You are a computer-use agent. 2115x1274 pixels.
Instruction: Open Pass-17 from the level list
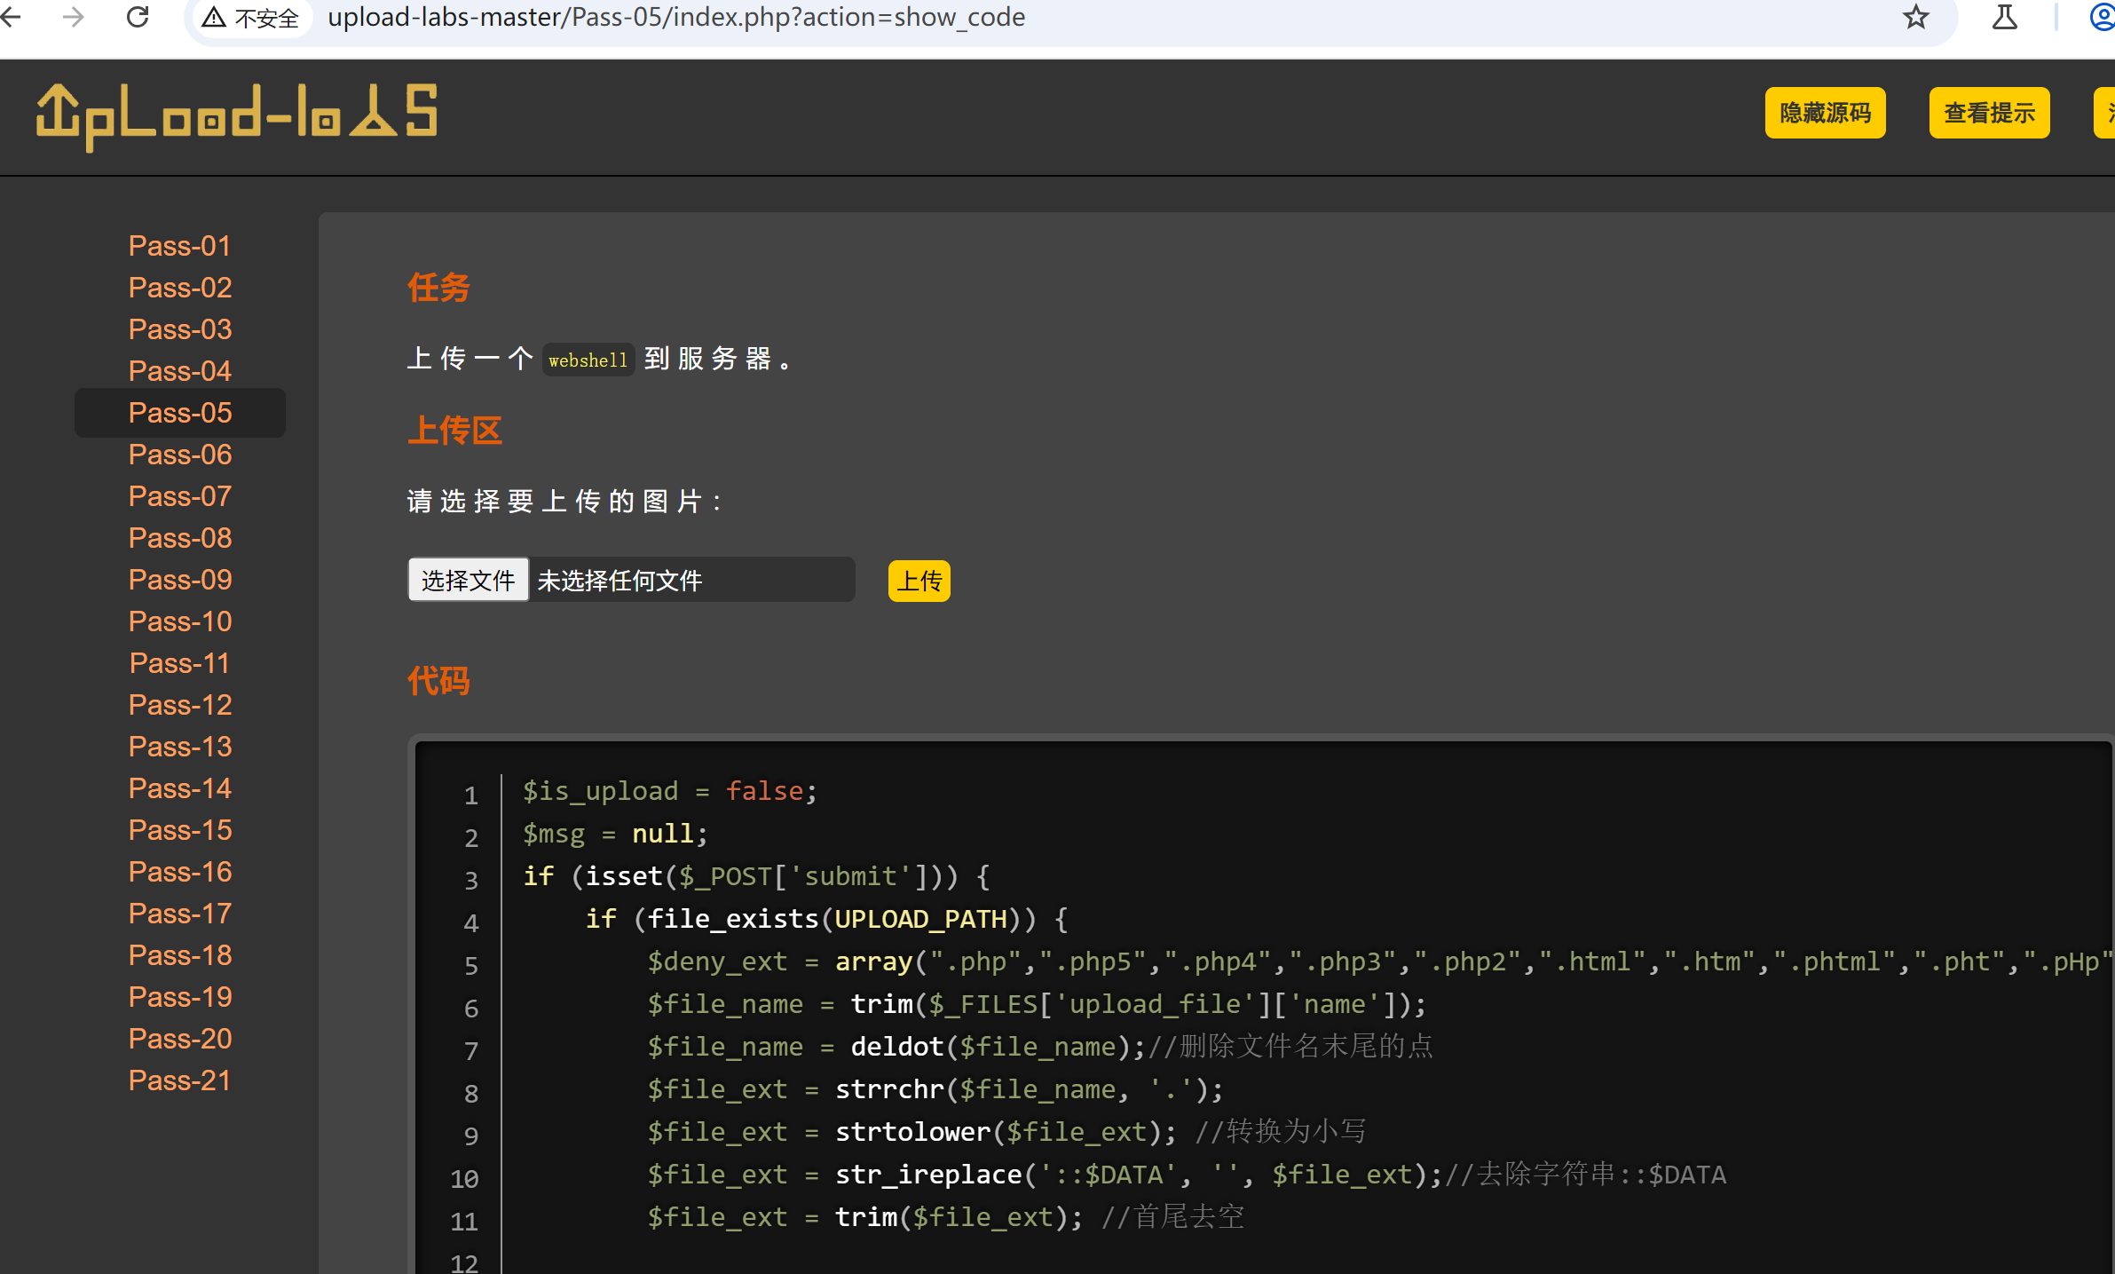(180, 914)
